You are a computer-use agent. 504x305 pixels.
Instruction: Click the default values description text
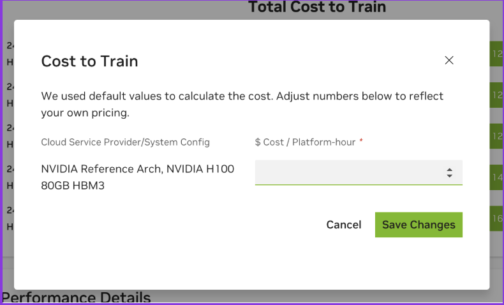242,105
